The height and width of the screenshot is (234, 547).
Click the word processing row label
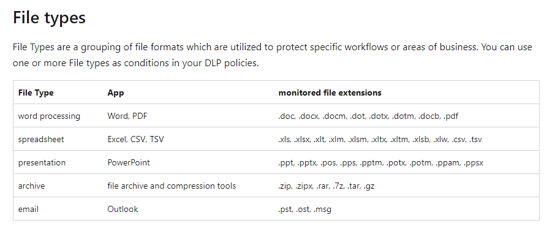coord(49,116)
